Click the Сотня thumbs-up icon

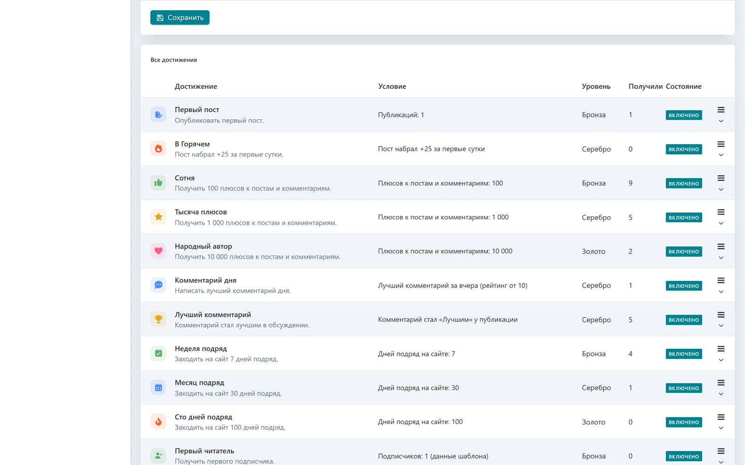coord(158,183)
